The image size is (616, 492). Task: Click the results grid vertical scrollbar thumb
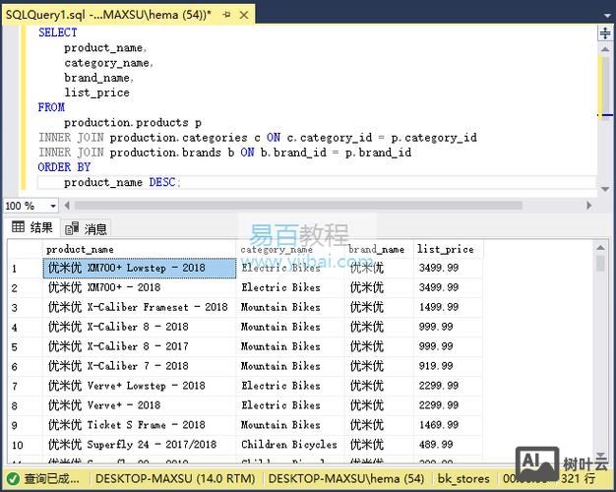coord(600,264)
